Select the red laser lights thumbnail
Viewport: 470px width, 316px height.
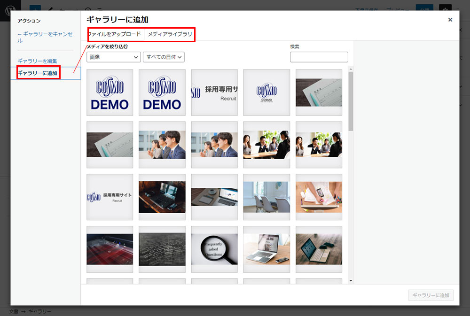pyautogui.click(x=110, y=249)
